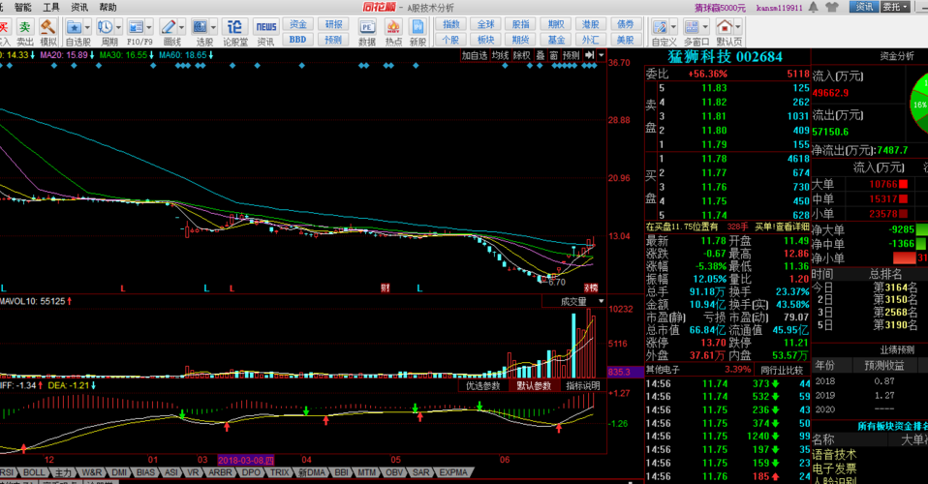Expand the 周期 period dropdown arrow
928x484 pixels.
coord(118,27)
